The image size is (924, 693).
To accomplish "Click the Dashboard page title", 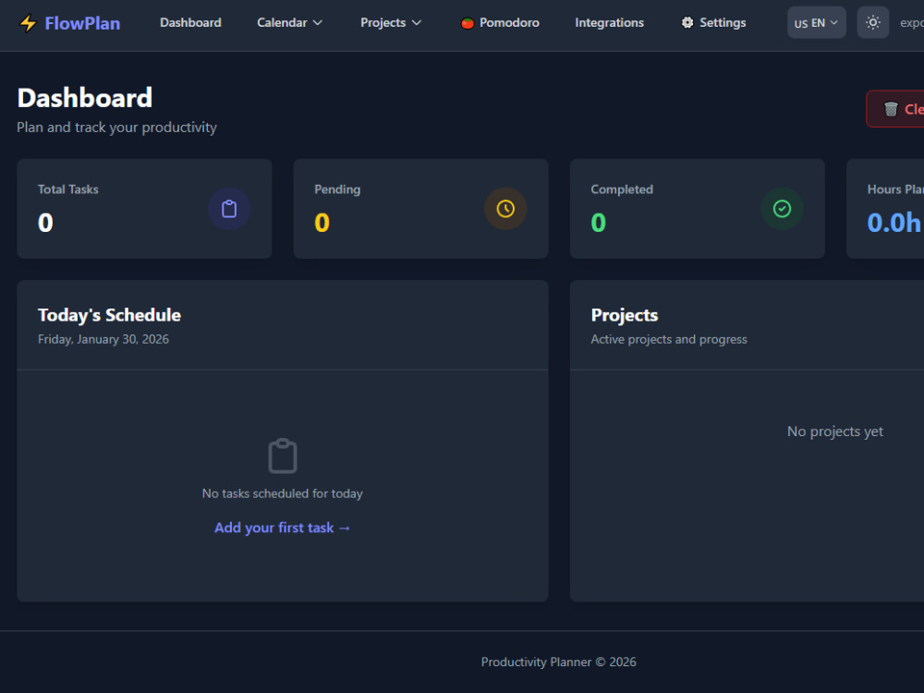I will coord(85,98).
